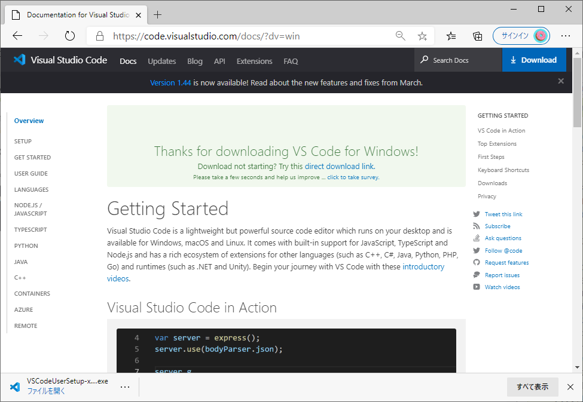Screen dimensions: 583x402
Task: Click the RSS icon beside Subscribe
Action: [x=477, y=226]
